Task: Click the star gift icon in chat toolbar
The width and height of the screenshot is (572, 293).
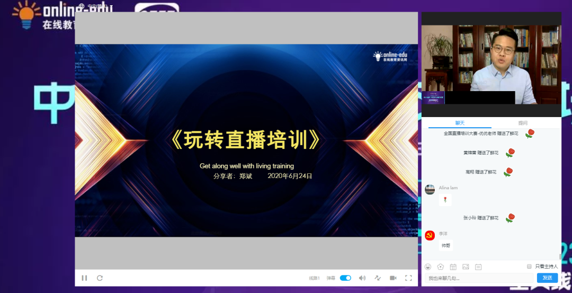Action: (x=440, y=267)
